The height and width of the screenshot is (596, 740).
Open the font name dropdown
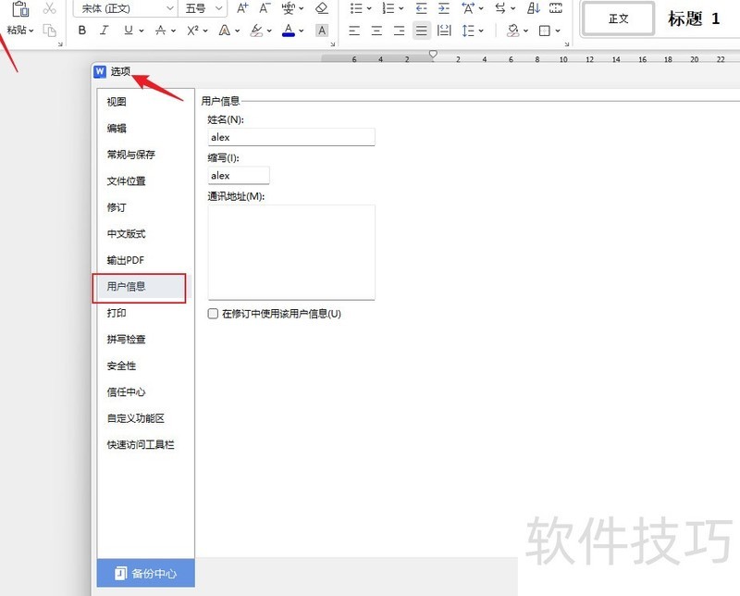(170, 8)
